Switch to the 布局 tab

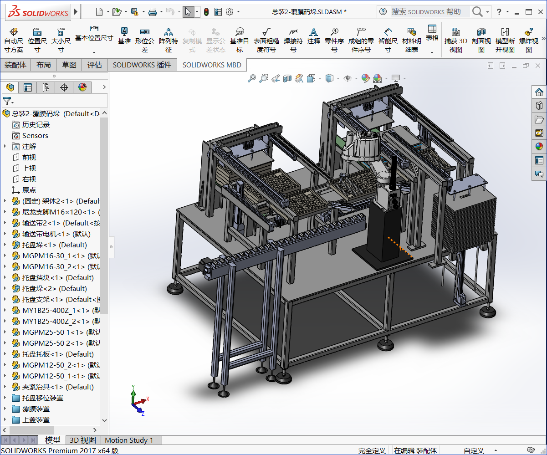pyautogui.click(x=44, y=65)
